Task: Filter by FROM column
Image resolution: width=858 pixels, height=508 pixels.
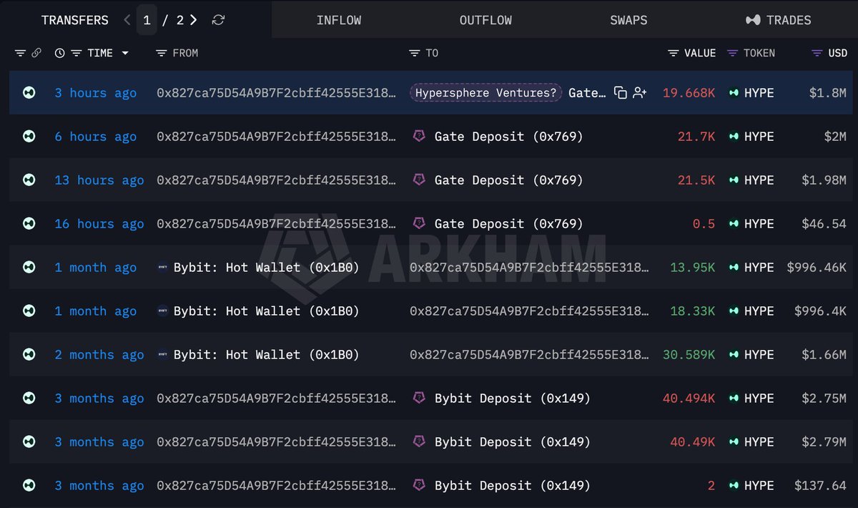Action: tap(161, 53)
